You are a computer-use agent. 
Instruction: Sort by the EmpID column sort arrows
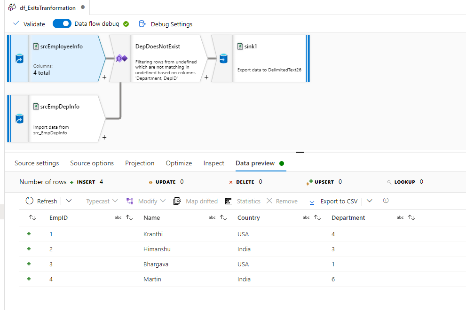[129, 217]
